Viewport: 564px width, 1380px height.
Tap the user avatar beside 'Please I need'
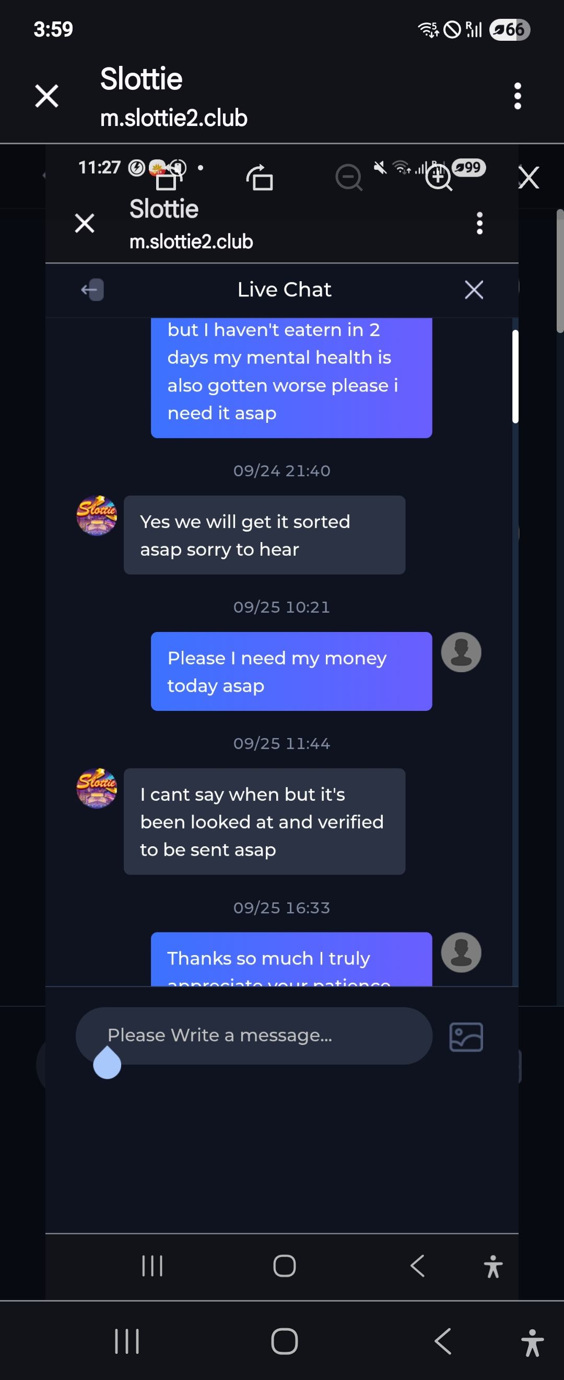pos(461,652)
